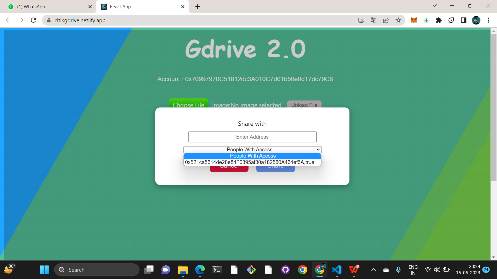The width and height of the screenshot is (497, 279).
Task: Open the Chrome three-dot menu
Action: click(x=488, y=20)
